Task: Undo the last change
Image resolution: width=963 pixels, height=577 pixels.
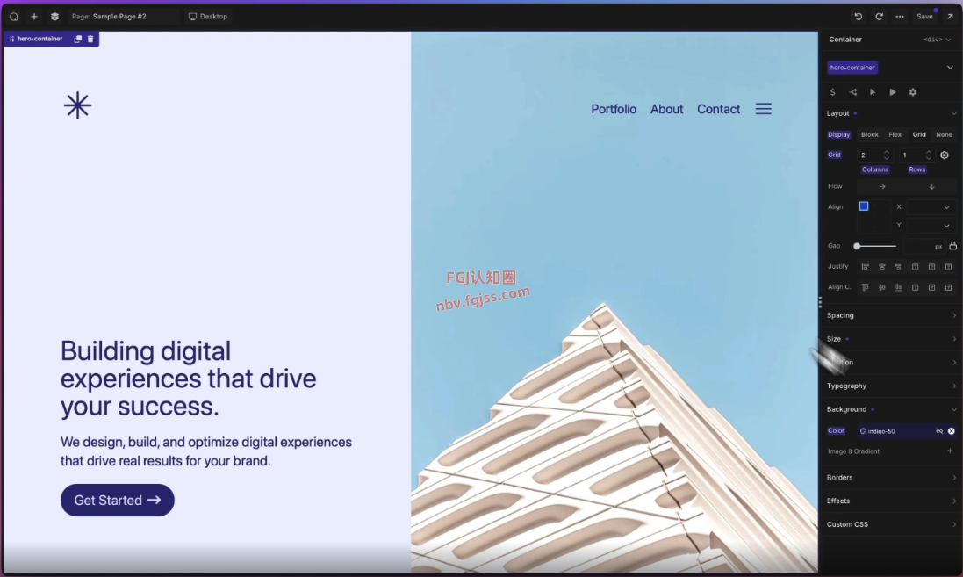Action: (858, 17)
